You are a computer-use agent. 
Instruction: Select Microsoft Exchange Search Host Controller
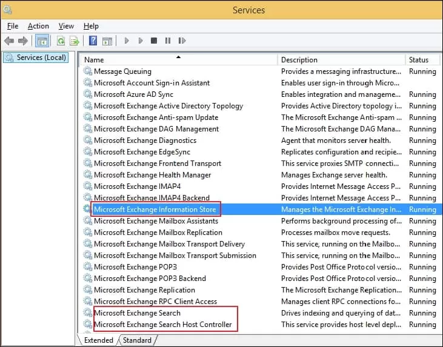point(163,325)
